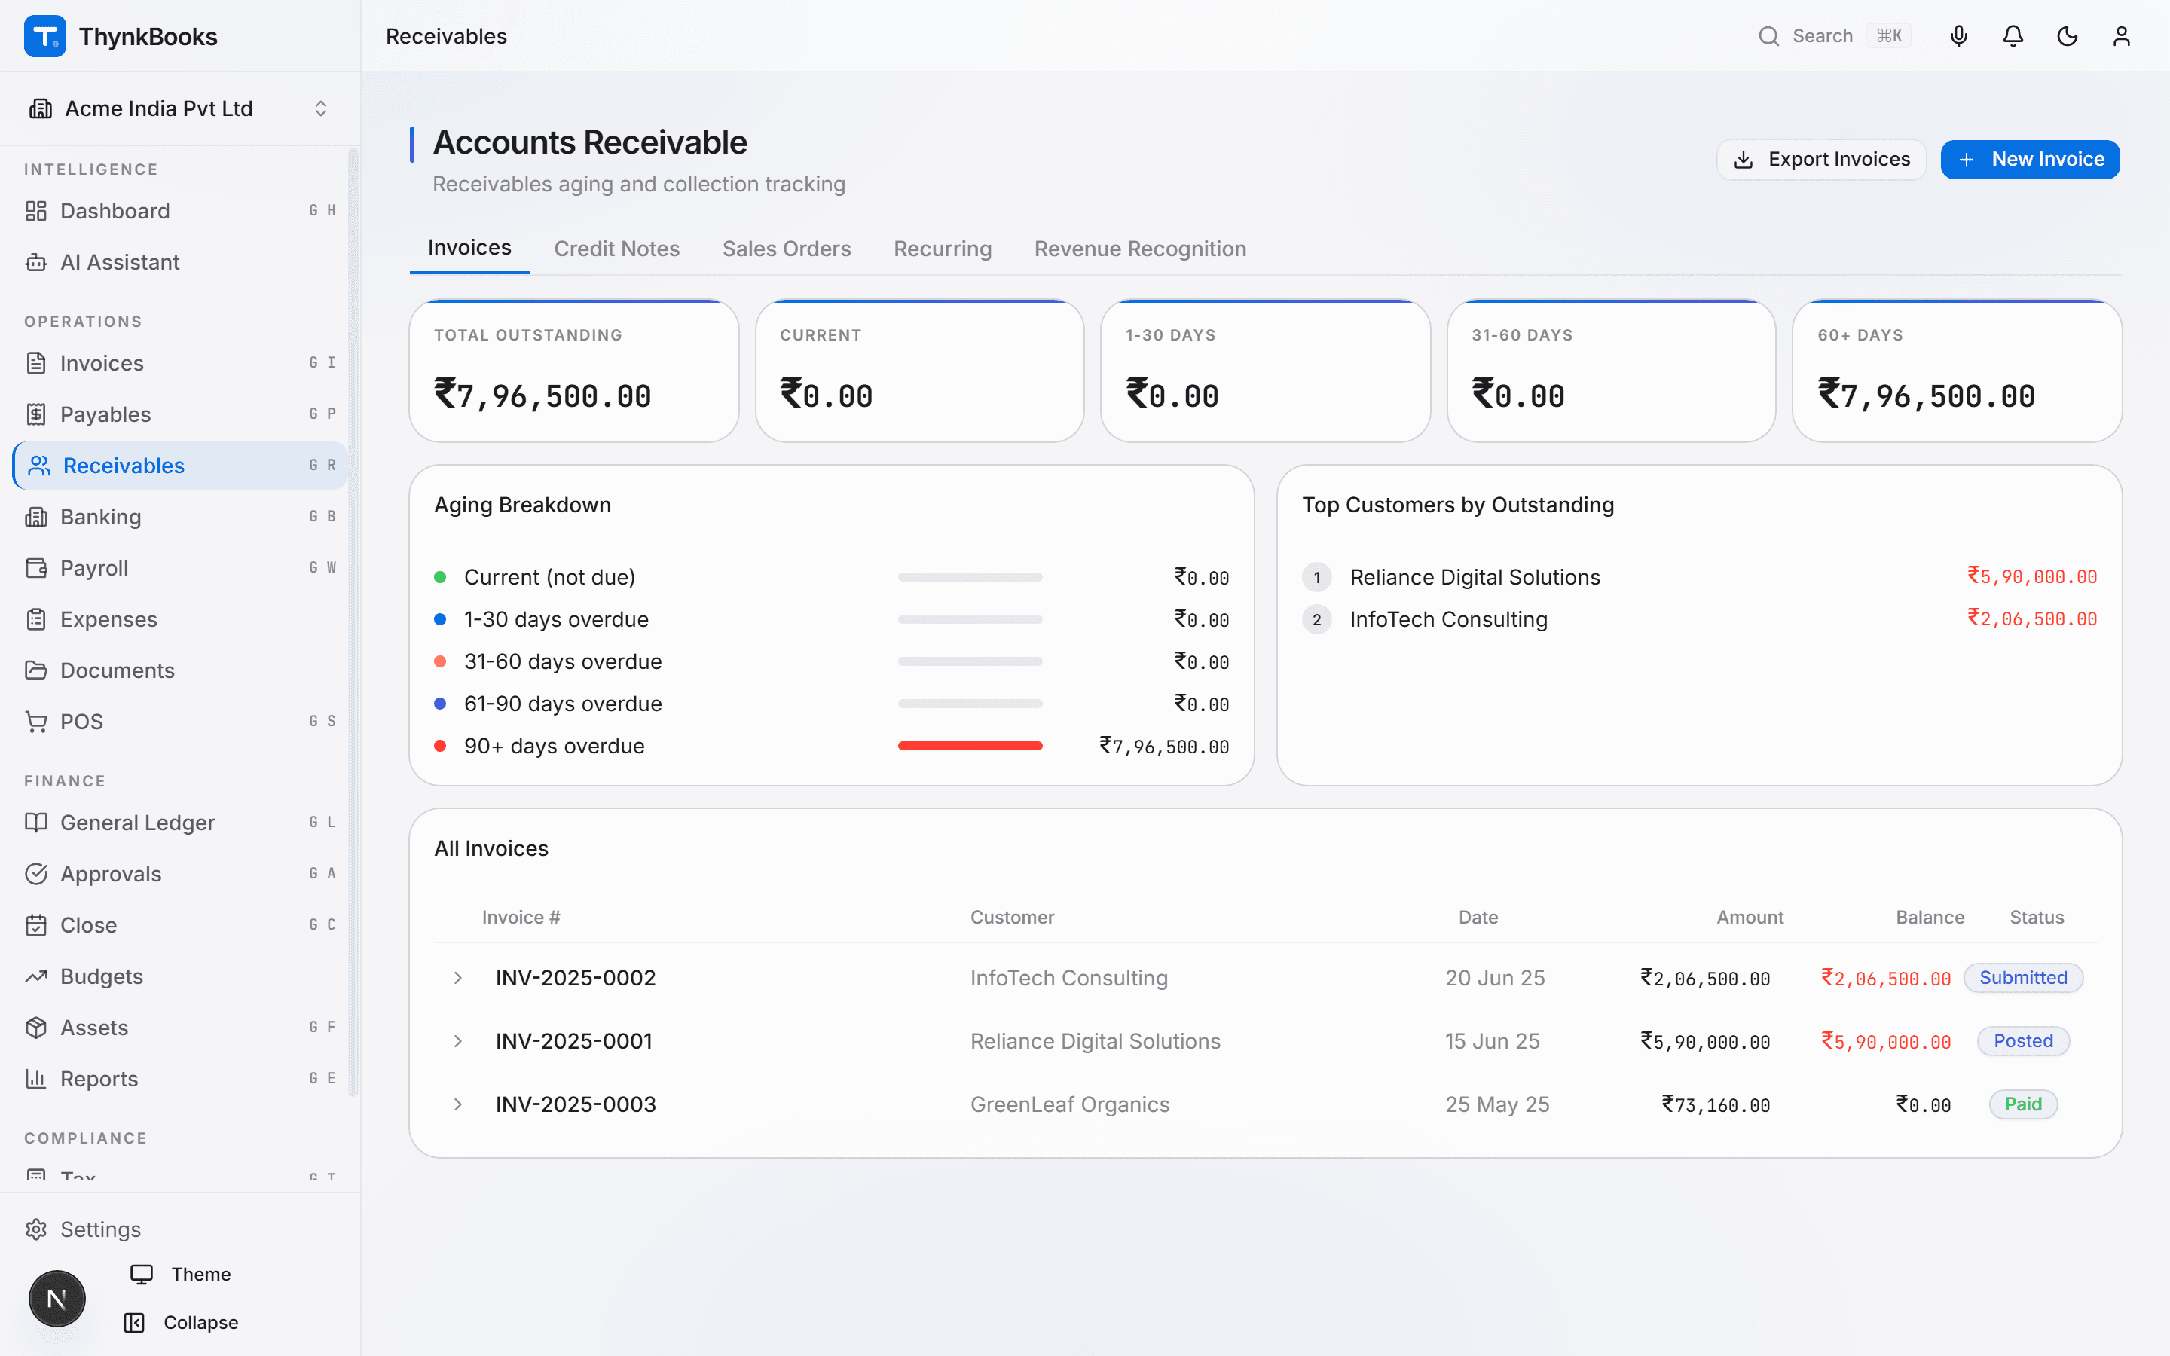Click the Paid status badge

click(x=2023, y=1104)
